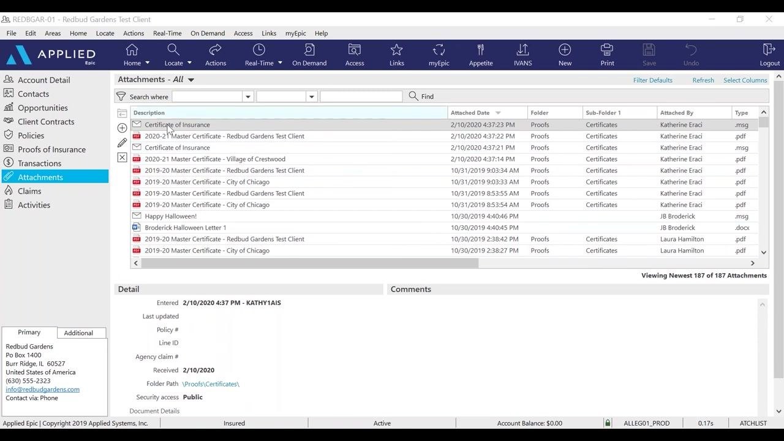Open the myEpic menu

click(296, 33)
